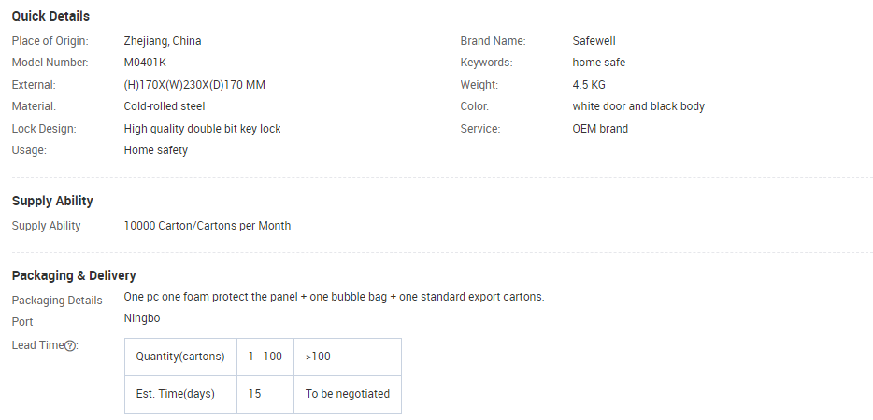Select the Quick Details heading

(50, 16)
